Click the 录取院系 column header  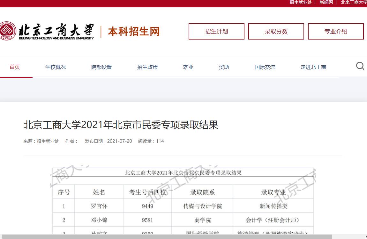pyautogui.click(x=202, y=192)
